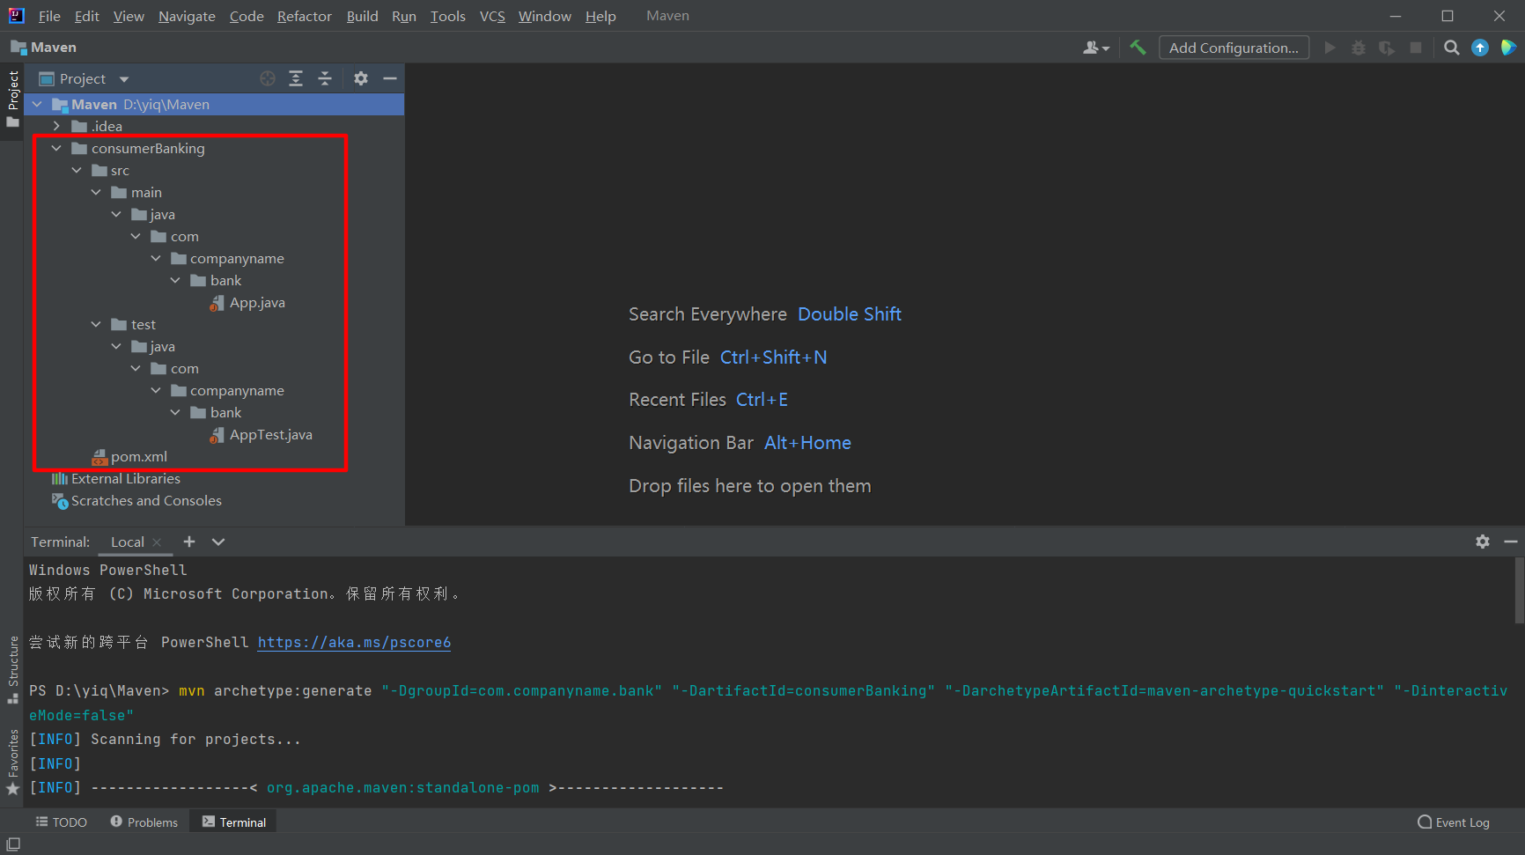
Task: Open the Event Log
Action: click(x=1454, y=822)
